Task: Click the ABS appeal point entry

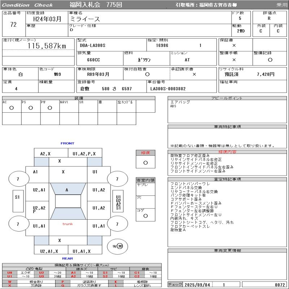Action: 173,106
